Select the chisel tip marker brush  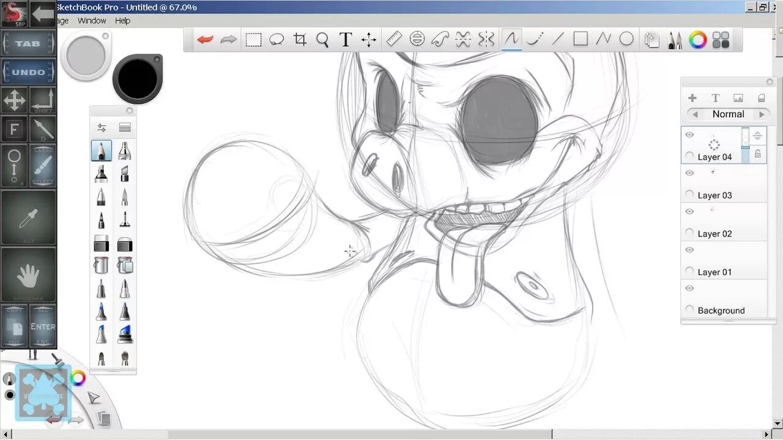(125, 174)
